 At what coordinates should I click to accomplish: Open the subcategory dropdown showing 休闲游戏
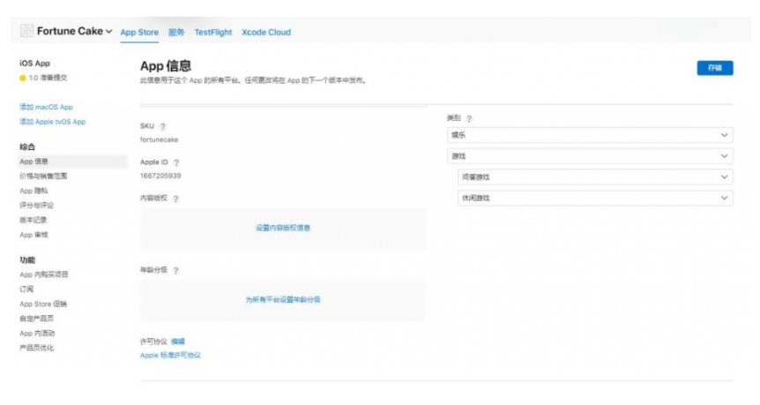(x=595, y=198)
